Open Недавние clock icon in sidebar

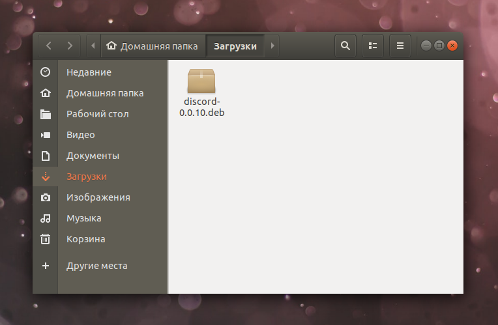tap(46, 72)
